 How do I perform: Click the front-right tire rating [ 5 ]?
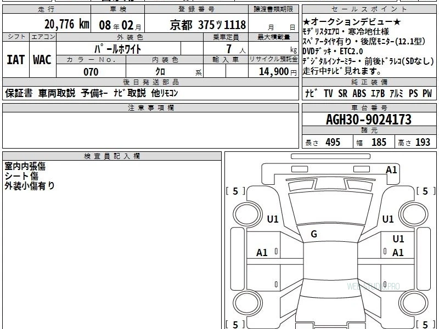point(426,191)
